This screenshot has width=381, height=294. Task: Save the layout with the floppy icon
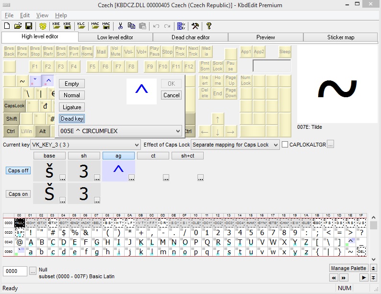[x=29, y=26]
